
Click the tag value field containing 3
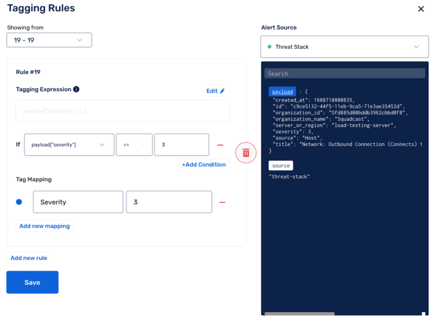pos(169,202)
